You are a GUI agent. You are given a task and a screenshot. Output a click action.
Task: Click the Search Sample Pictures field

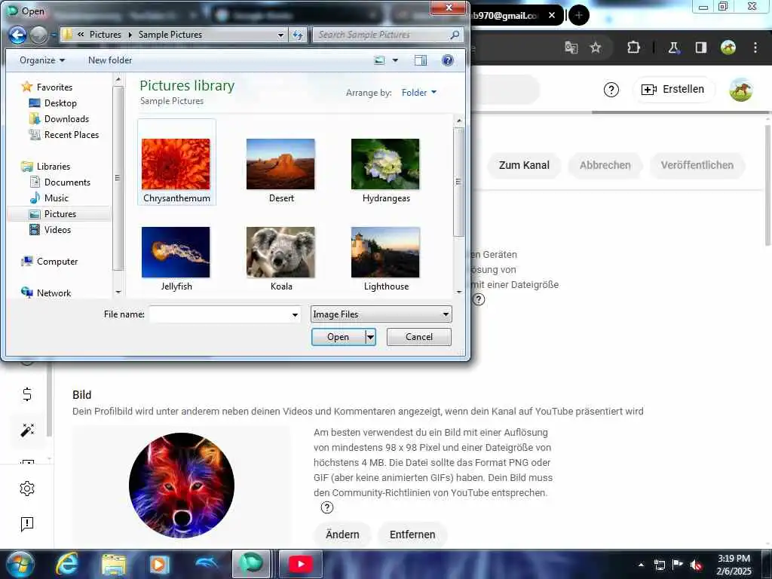pos(381,35)
